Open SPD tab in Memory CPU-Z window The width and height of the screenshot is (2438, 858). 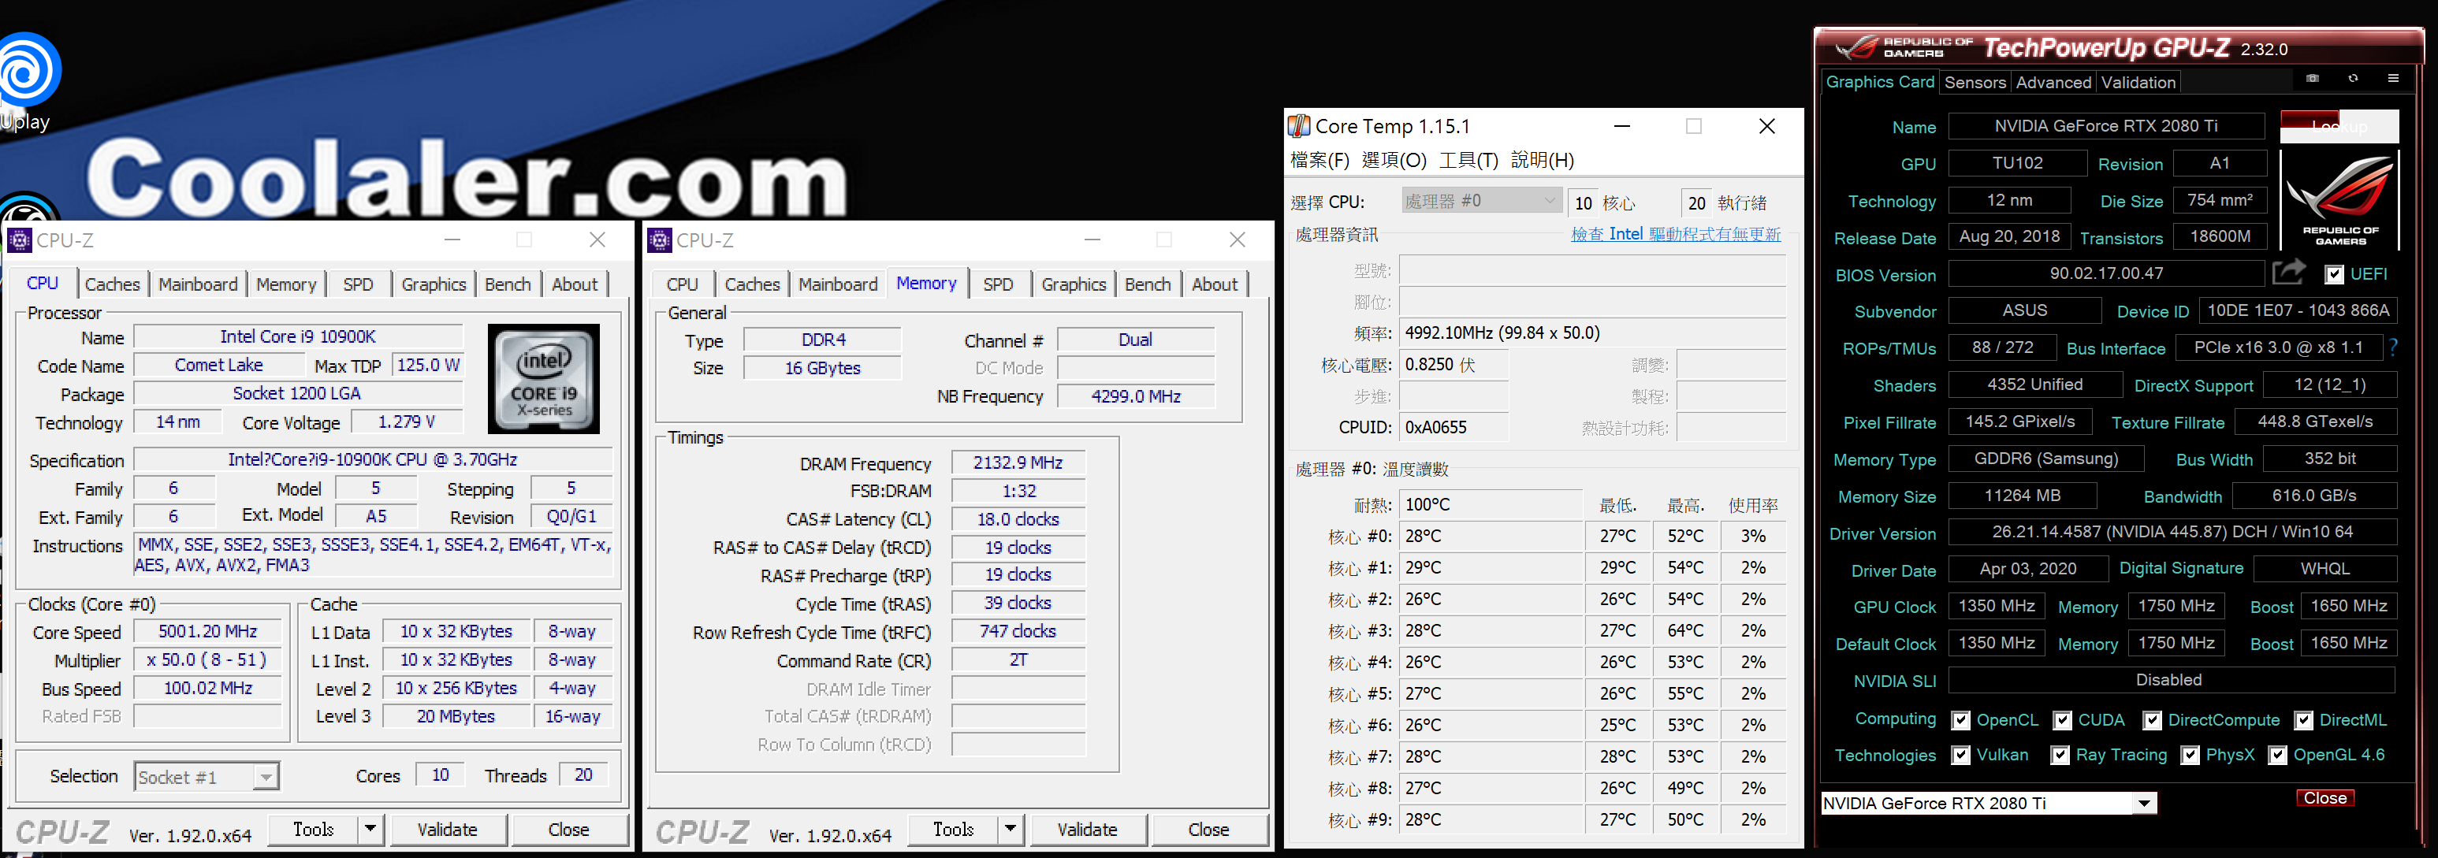point(998,284)
